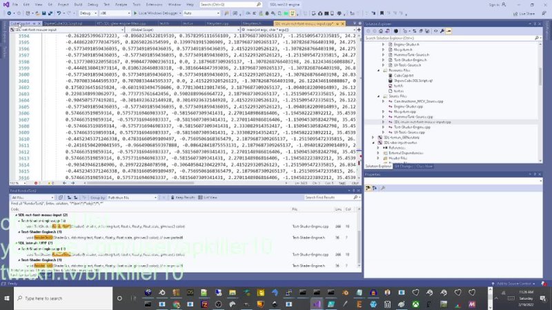
Task: Click the Sign in link
Action: point(497,5)
